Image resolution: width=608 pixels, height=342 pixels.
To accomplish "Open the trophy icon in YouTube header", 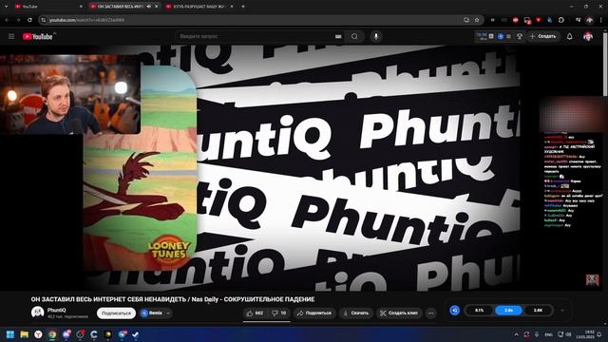I will (x=520, y=36).
